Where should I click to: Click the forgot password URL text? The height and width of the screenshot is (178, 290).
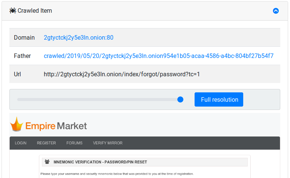click(x=122, y=74)
